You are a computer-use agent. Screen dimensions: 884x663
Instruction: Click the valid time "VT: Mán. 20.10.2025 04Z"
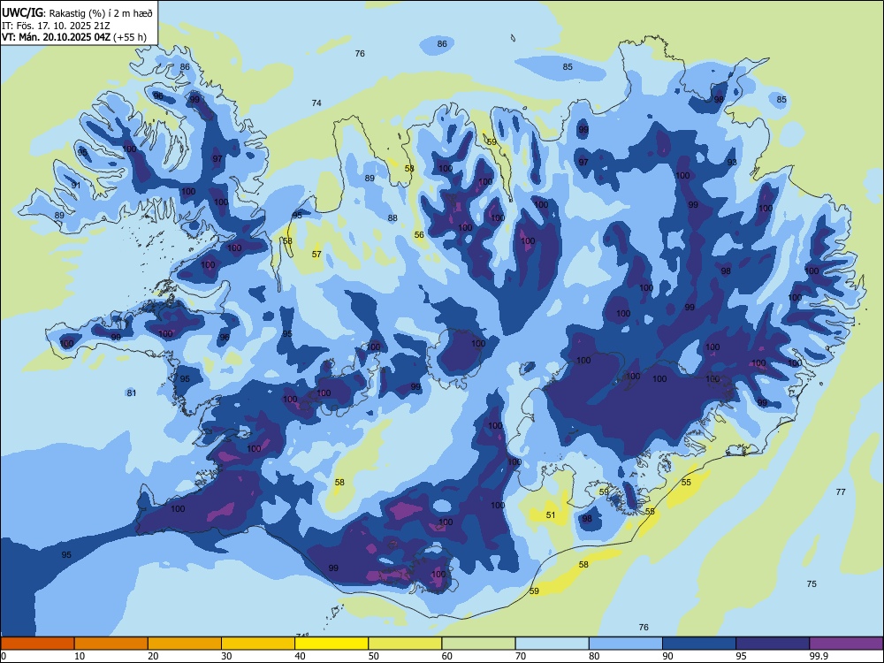57,37
